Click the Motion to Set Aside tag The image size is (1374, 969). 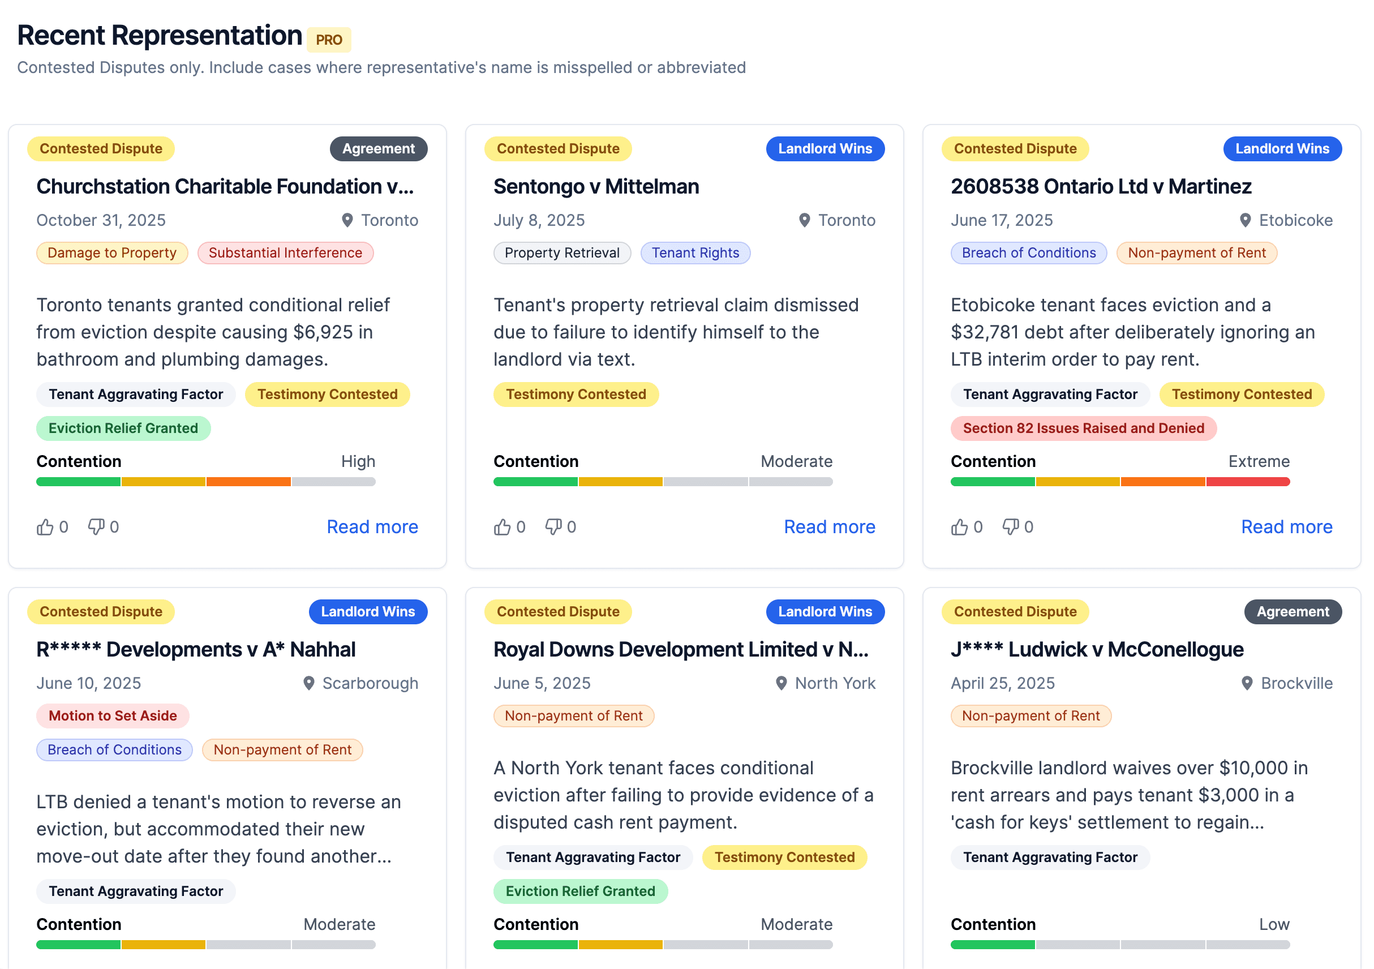click(x=113, y=716)
